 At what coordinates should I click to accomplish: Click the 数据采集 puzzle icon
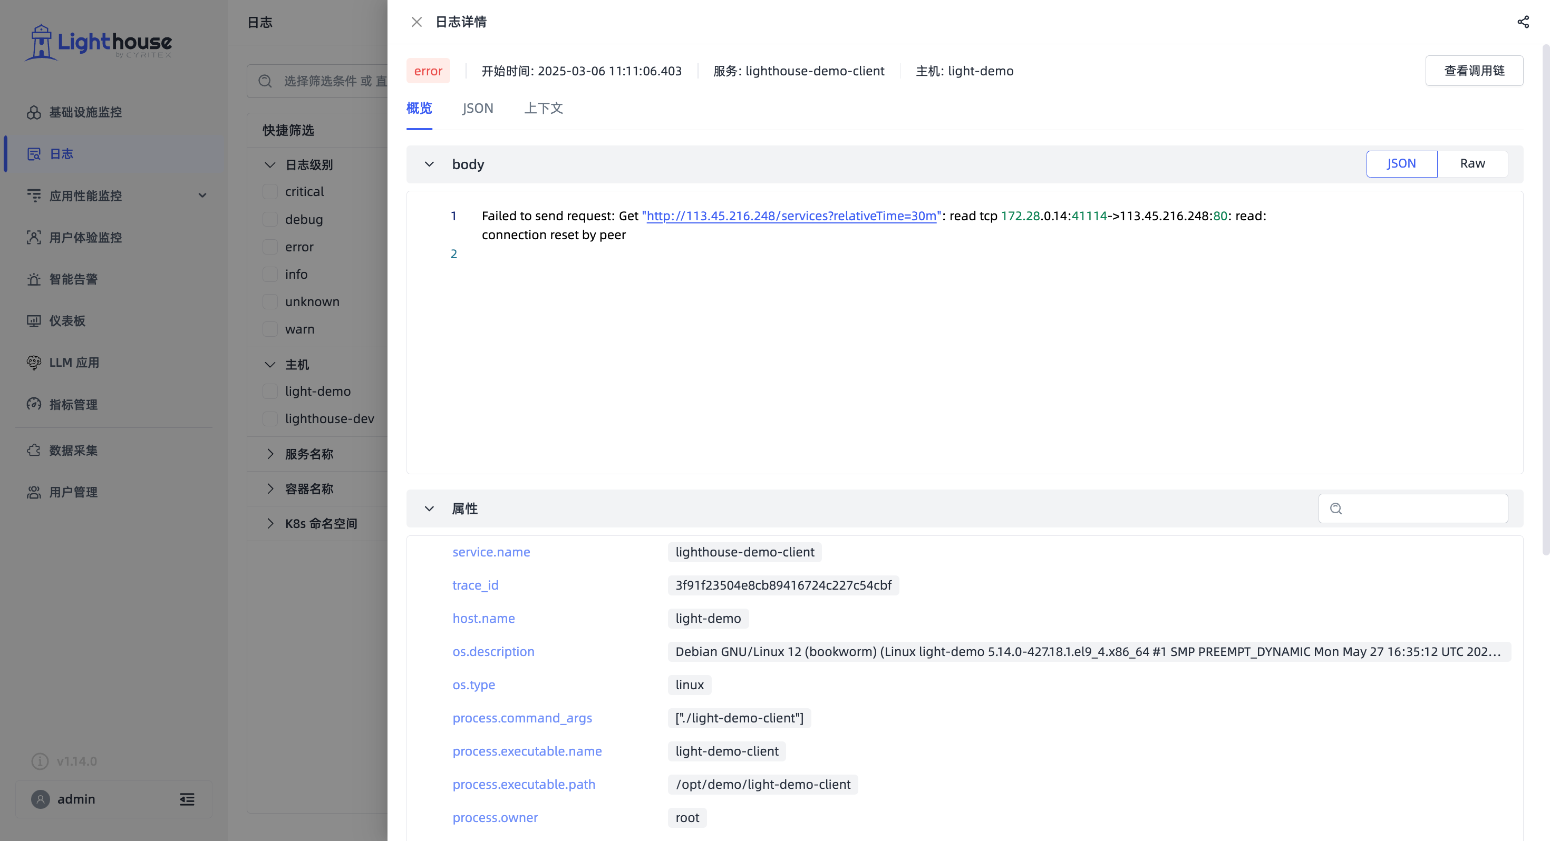pos(34,450)
